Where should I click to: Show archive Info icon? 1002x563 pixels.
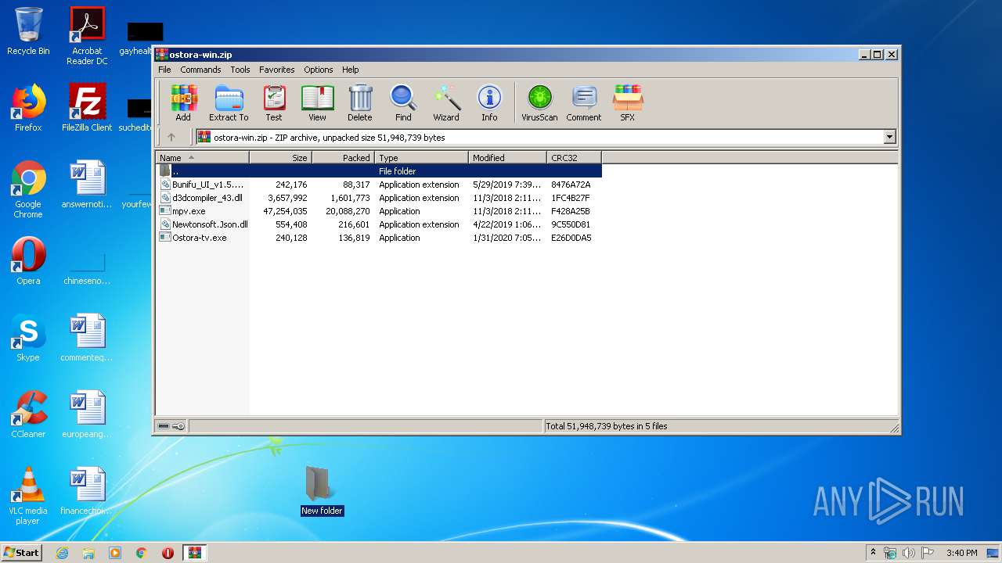pos(489,103)
